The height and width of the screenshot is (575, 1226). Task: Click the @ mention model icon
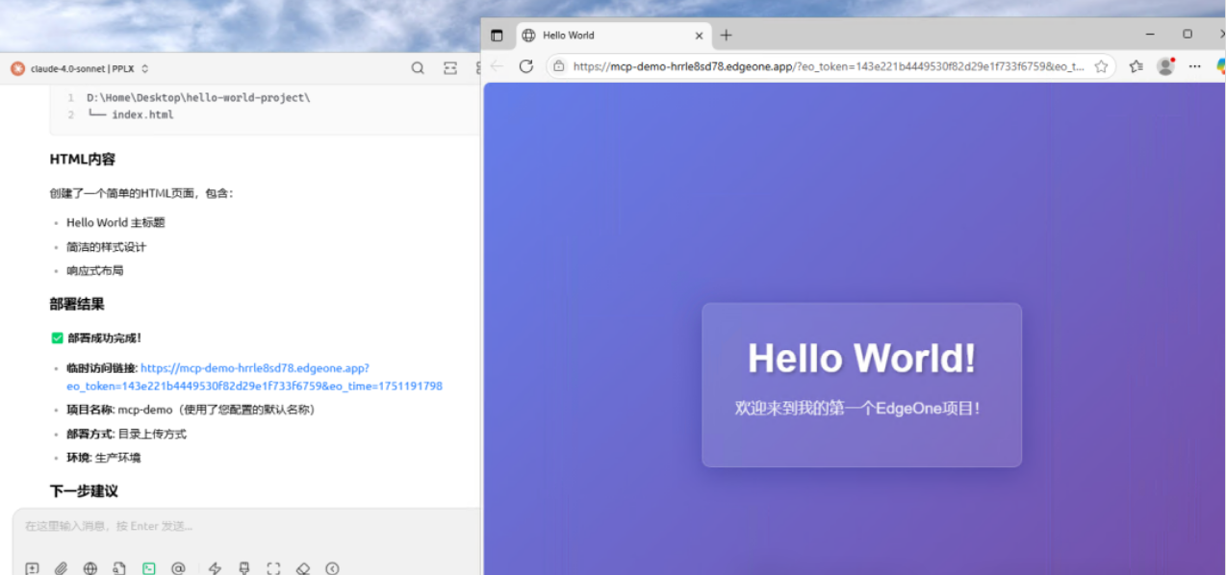(178, 568)
